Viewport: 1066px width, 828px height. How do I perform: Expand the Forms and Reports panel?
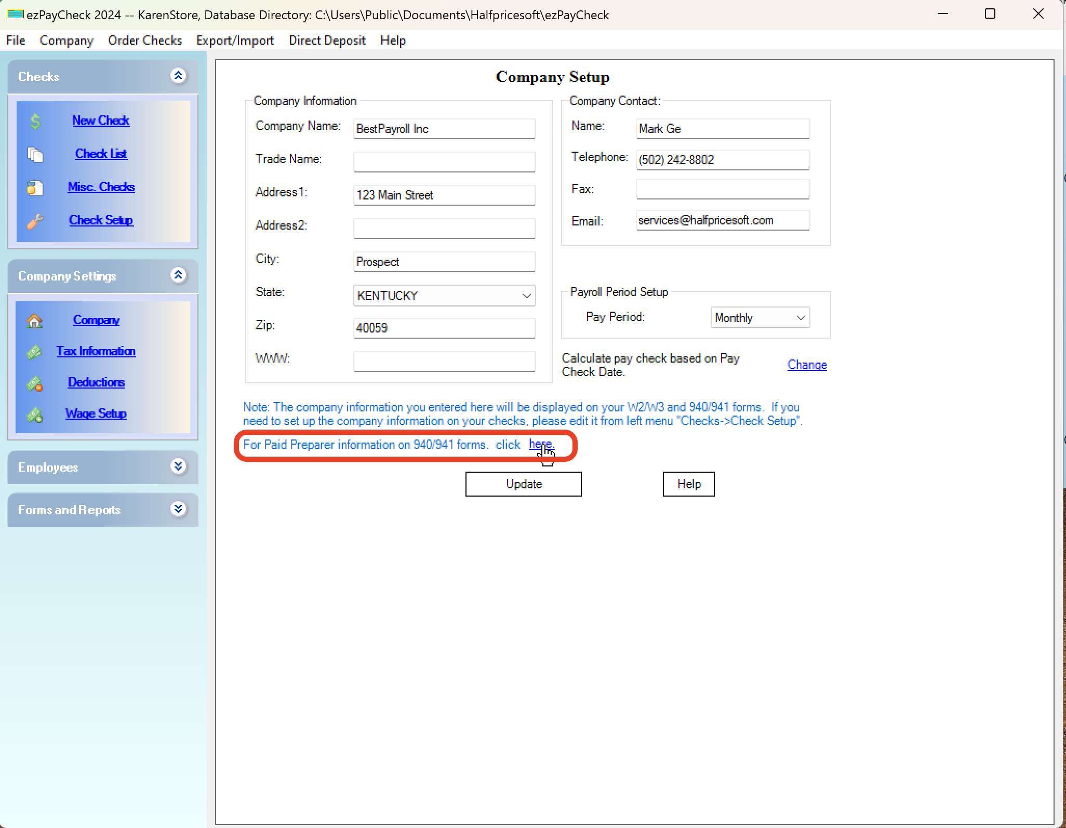178,509
